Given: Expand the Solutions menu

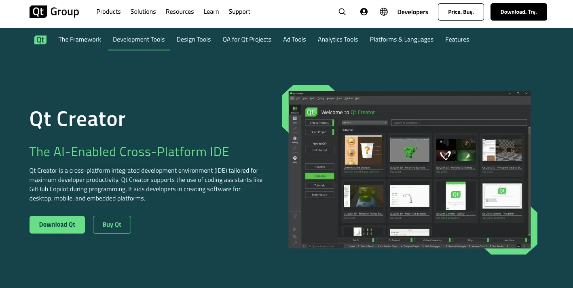Looking at the screenshot, I should pyautogui.click(x=143, y=12).
